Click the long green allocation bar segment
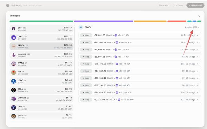Image resolution: width=207 pixels, height=129 pixels. pyautogui.click(x=41, y=21)
